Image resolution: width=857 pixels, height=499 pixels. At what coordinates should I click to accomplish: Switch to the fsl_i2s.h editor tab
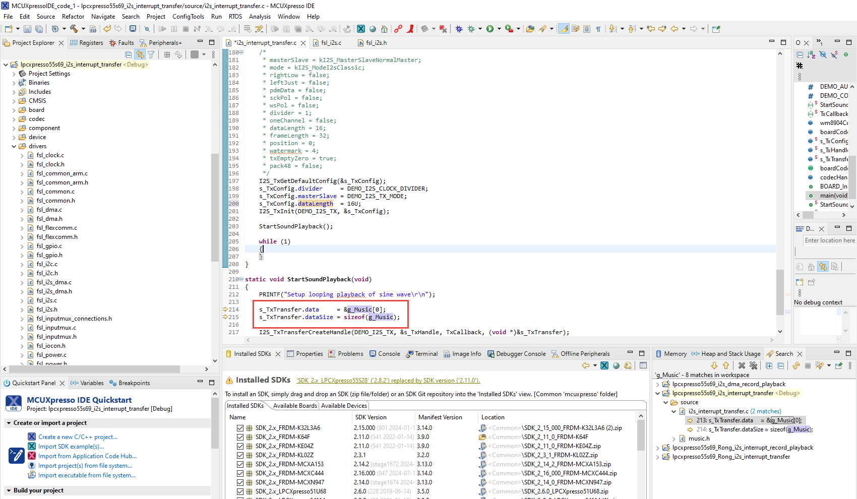coord(376,43)
